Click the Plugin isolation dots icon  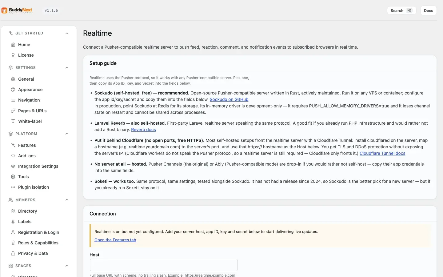(x=13, y=187)
